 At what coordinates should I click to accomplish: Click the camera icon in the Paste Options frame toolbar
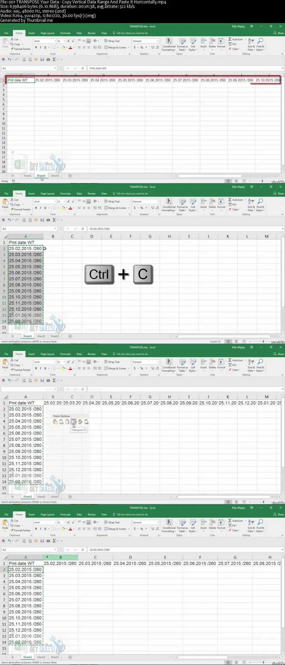pos(48,380)
